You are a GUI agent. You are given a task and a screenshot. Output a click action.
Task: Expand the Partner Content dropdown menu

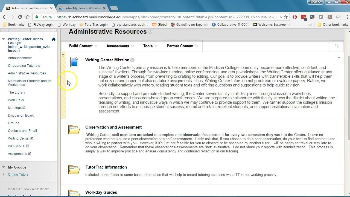pos(182,46)
